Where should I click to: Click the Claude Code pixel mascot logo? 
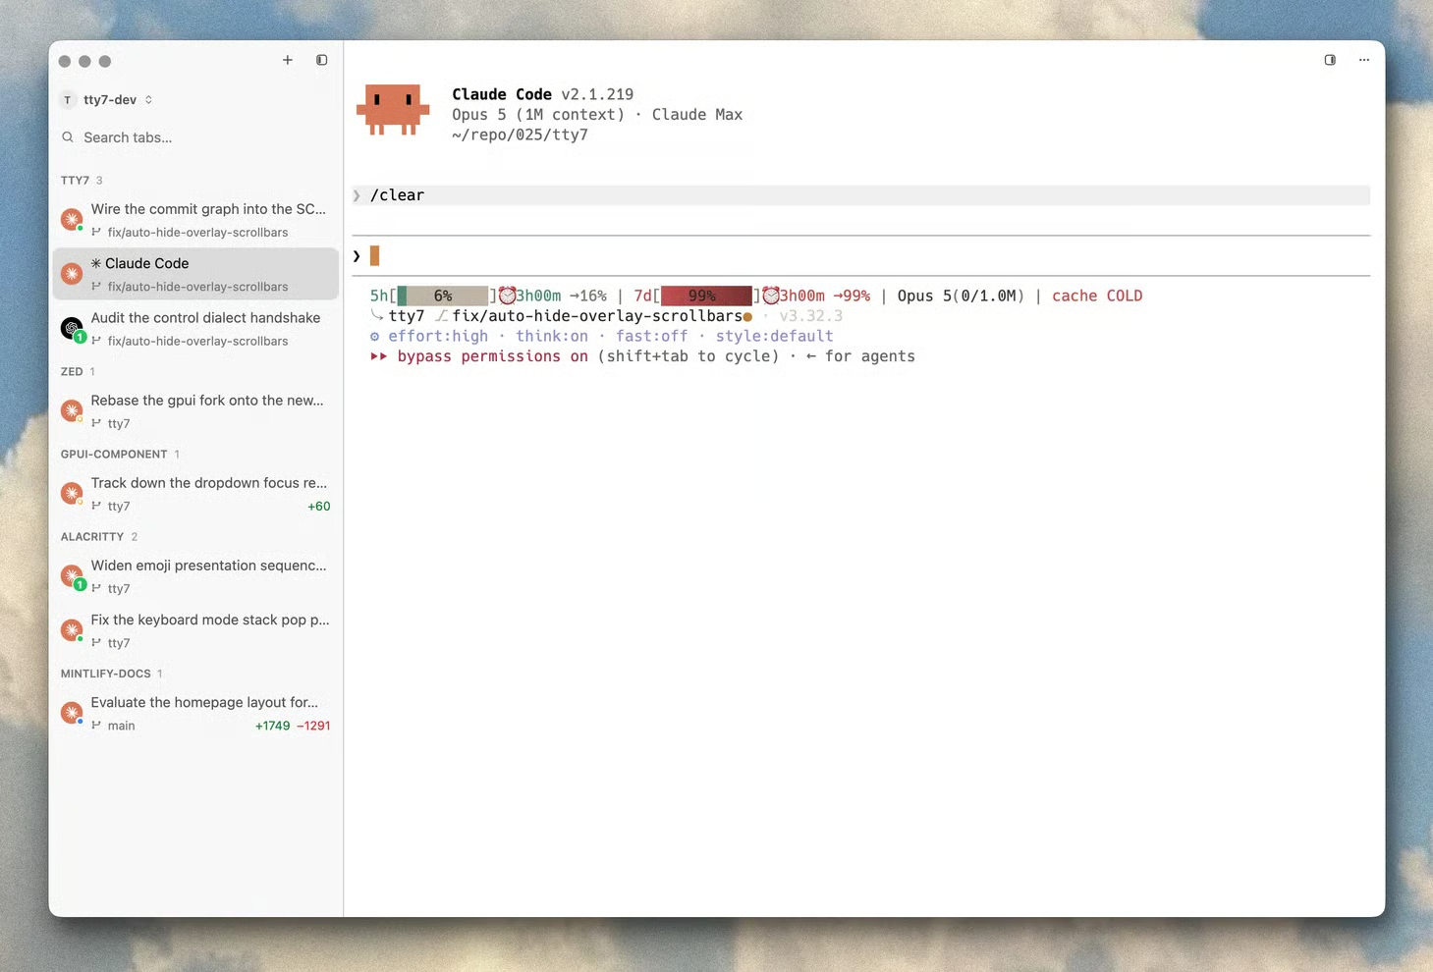393,109
